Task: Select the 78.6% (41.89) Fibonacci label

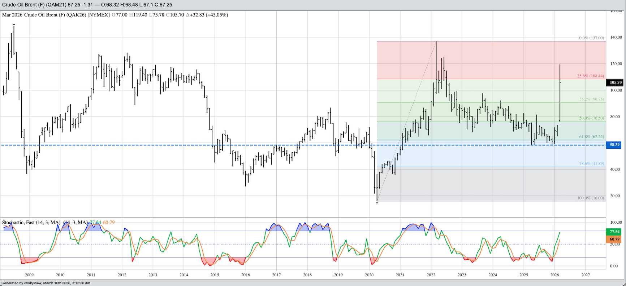Action: coord(591,164)
